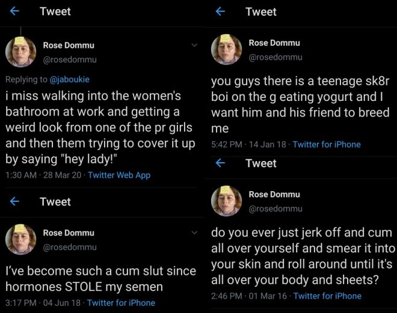
Task: Open chevron options on the hormones tweet
Action: (194, 232)
